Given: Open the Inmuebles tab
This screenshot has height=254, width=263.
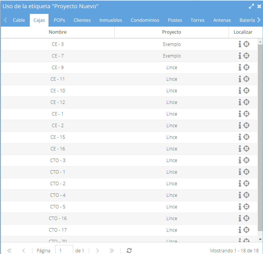Looking at the screenshot, I should (111, 20).
